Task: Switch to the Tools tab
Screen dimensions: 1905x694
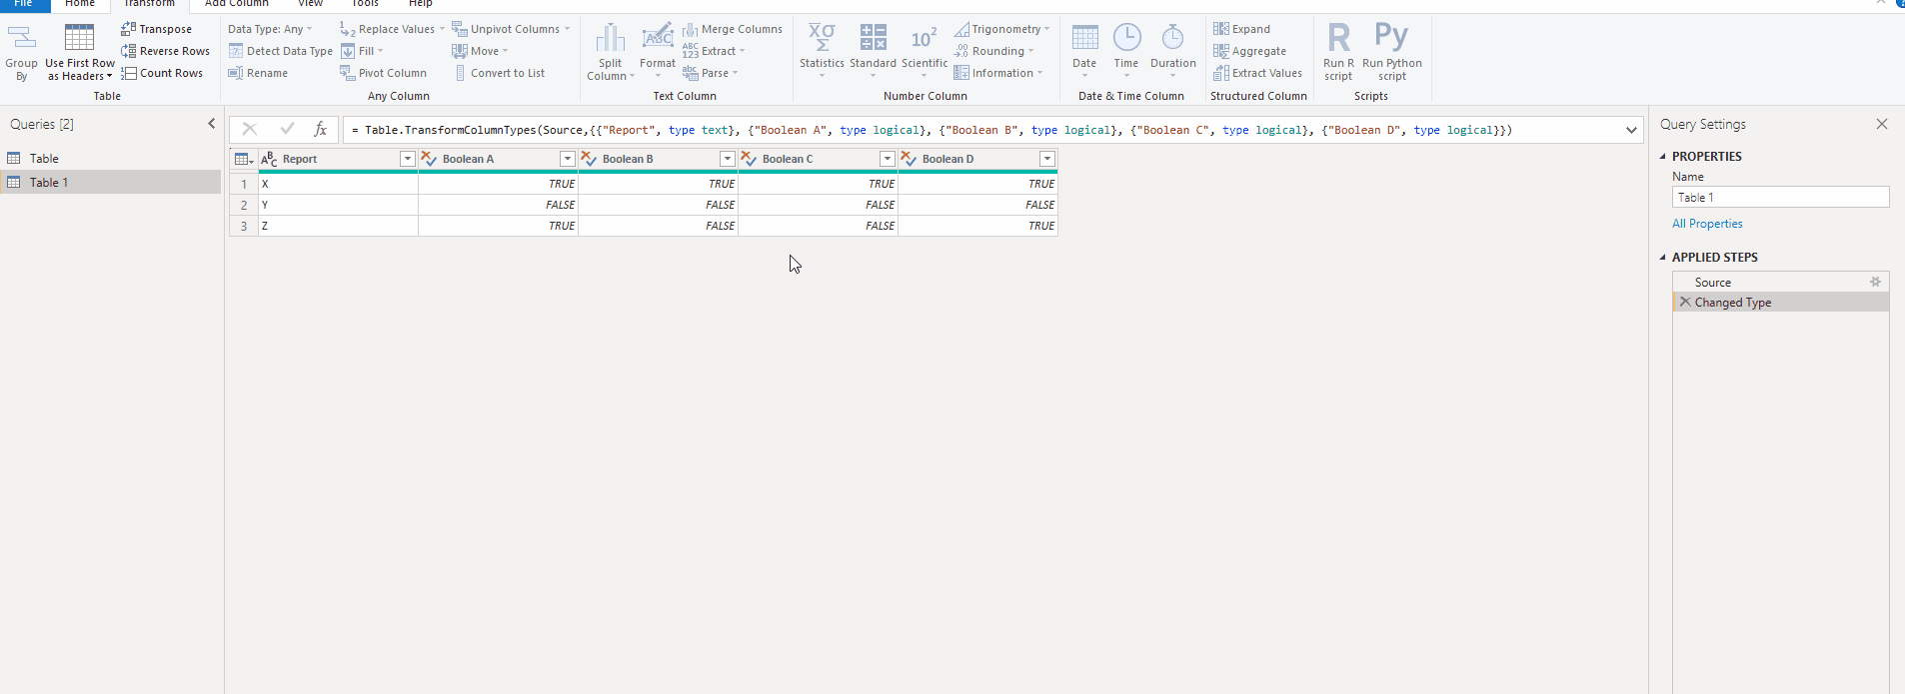Action: (x=365, y=4)
